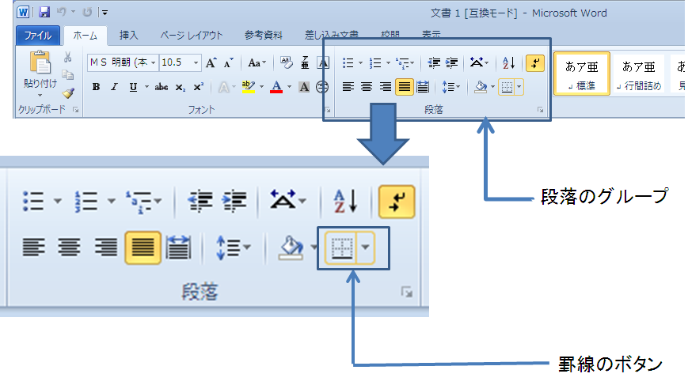Click the Clear Formatting eraser icon
Image resolution: width=688 pixels, height=385 pixels.
pyautogui.click(x=286, y=63)
